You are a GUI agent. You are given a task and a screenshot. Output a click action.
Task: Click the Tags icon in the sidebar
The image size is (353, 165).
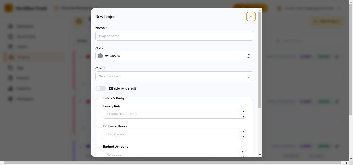[10, 68]
